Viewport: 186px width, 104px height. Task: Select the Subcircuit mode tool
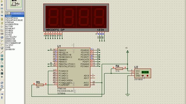2,19
